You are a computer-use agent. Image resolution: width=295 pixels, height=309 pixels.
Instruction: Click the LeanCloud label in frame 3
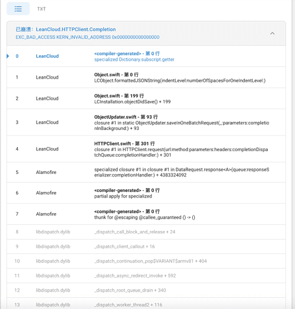[x=47, y=123]
